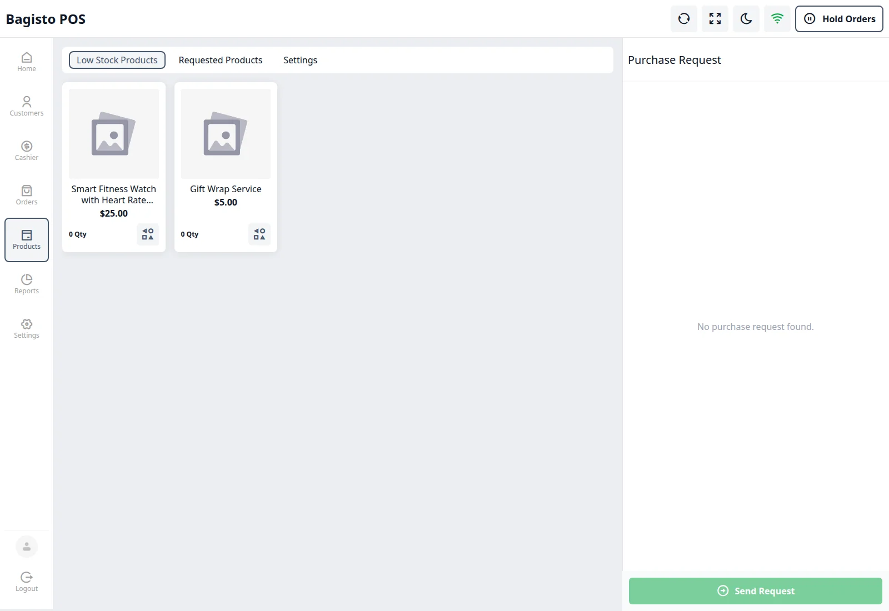This screenshot has width=889, height=611.
Task: Click 0 Qty on Gift Wrap Service card
Action: tap(189, 234)
